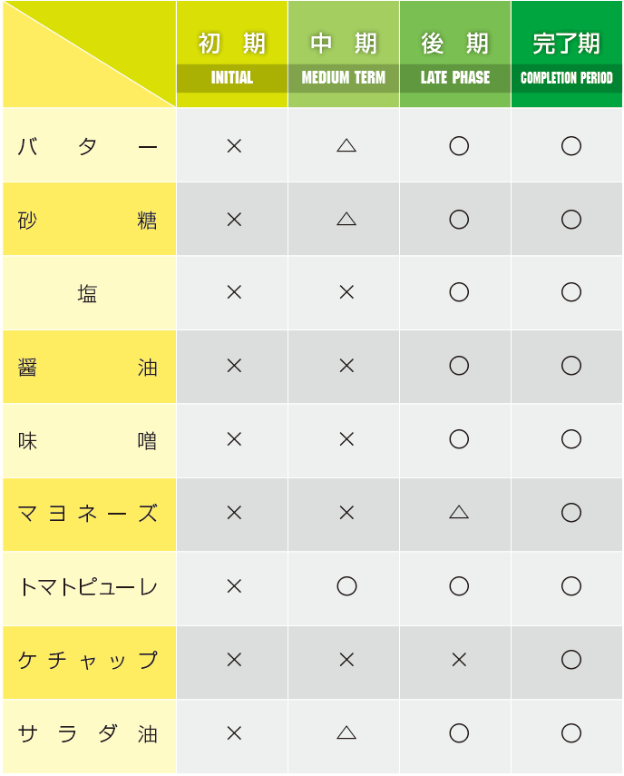Click the X mark in バター initial cell
This screenshot has width=624, height=776.
[x=234, y=145]
